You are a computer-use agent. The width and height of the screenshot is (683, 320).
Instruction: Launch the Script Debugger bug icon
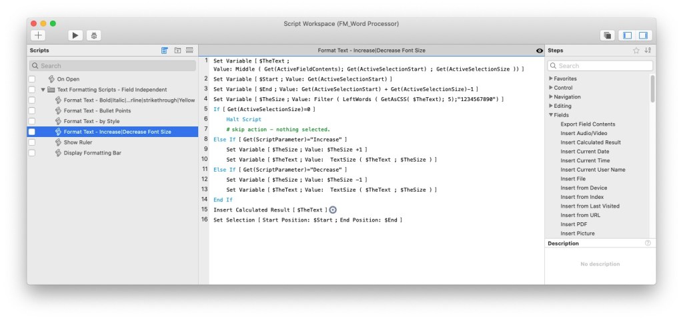(94, 35)
